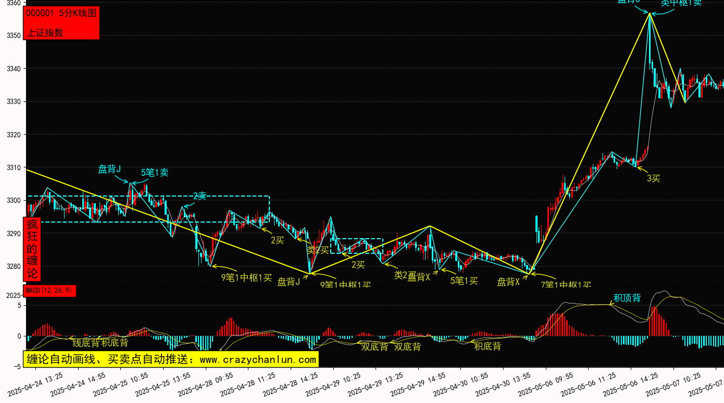Click the 3330 price axis value
The width and height of the screenshot is (724, 403).
click(13, 102)
